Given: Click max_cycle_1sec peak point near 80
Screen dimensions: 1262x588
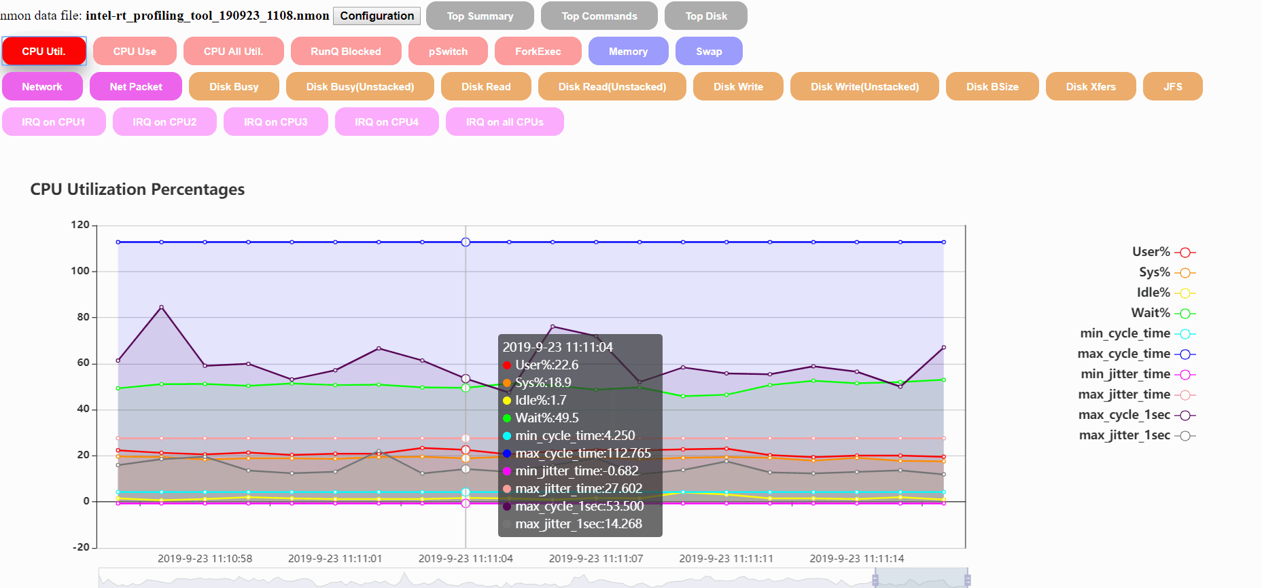Looking at the screenshot, I should click(x=161, y=307).
